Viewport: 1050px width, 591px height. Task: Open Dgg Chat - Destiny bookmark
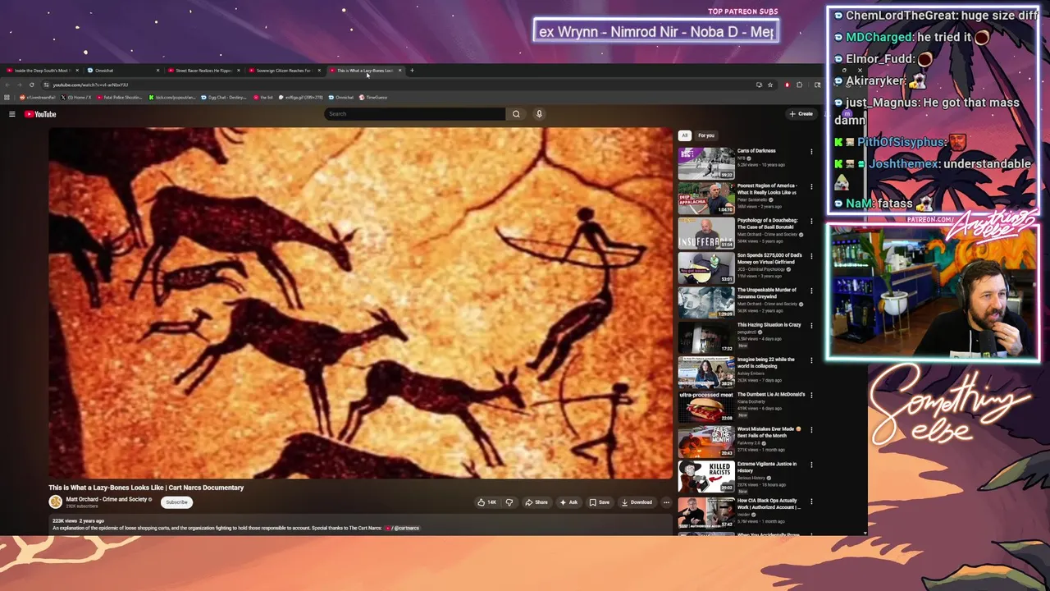(x=224, y=97)
